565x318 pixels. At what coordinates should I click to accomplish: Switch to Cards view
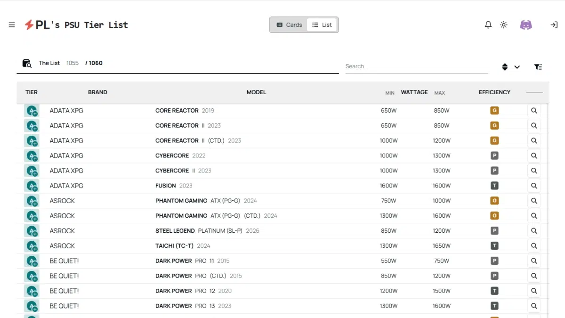click(x=289, y=25)
